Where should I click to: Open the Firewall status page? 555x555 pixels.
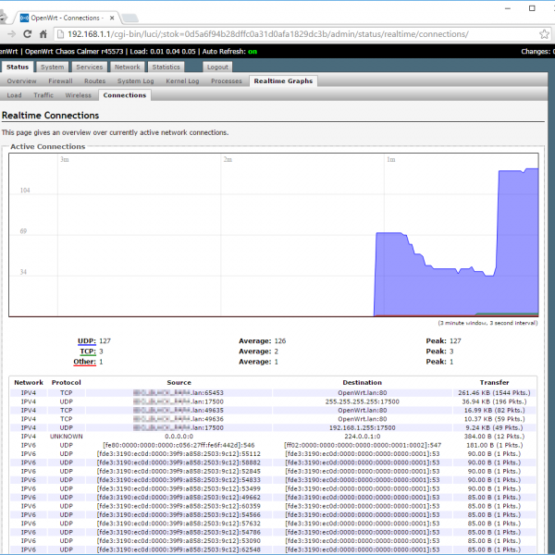point(60,81)
